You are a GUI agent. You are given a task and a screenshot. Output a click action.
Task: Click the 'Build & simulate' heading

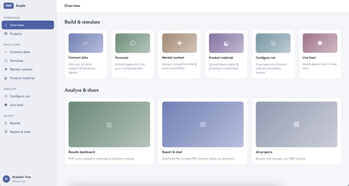pos(82,22)
